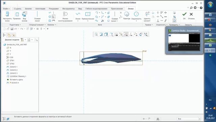216x122 pixels.
Task: Switch to the Гибкое моделирование tab
Action: click(x=96, y=9)
